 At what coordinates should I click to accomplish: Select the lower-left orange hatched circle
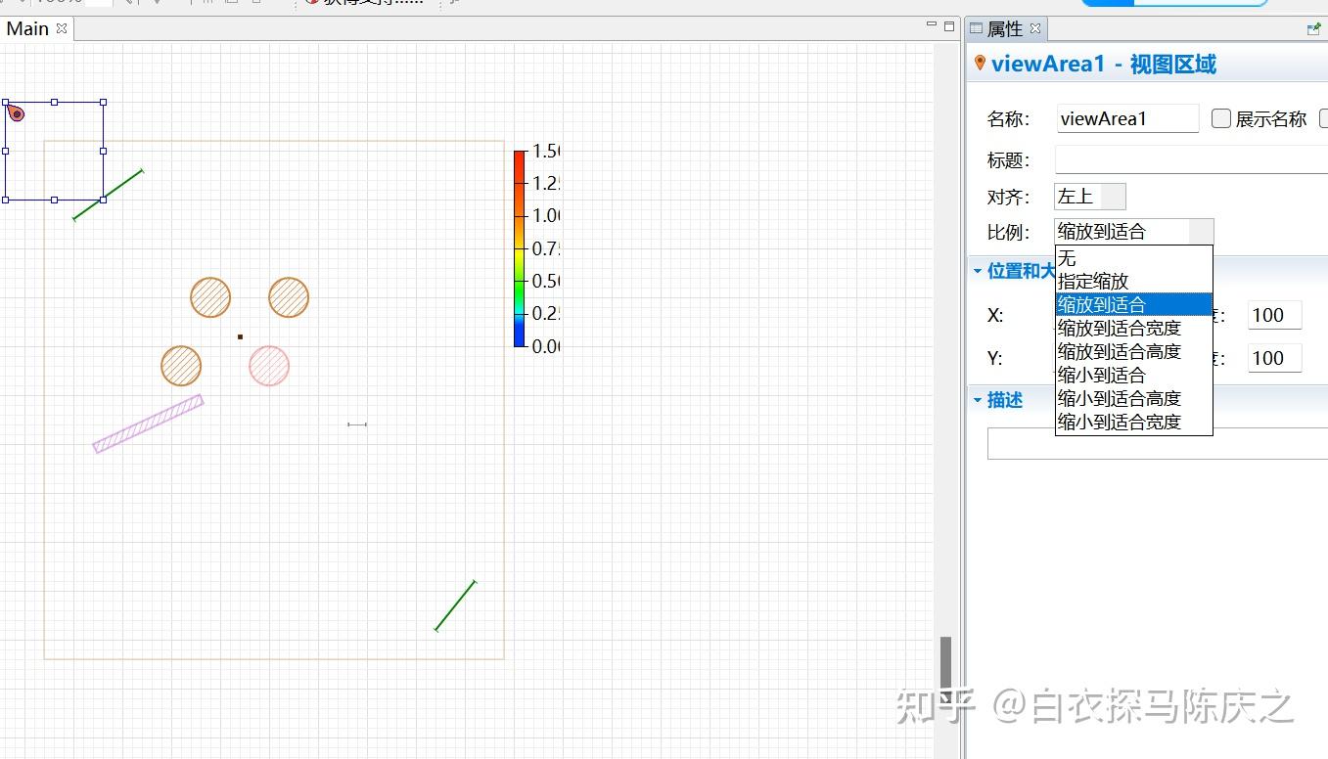point(181,366)
